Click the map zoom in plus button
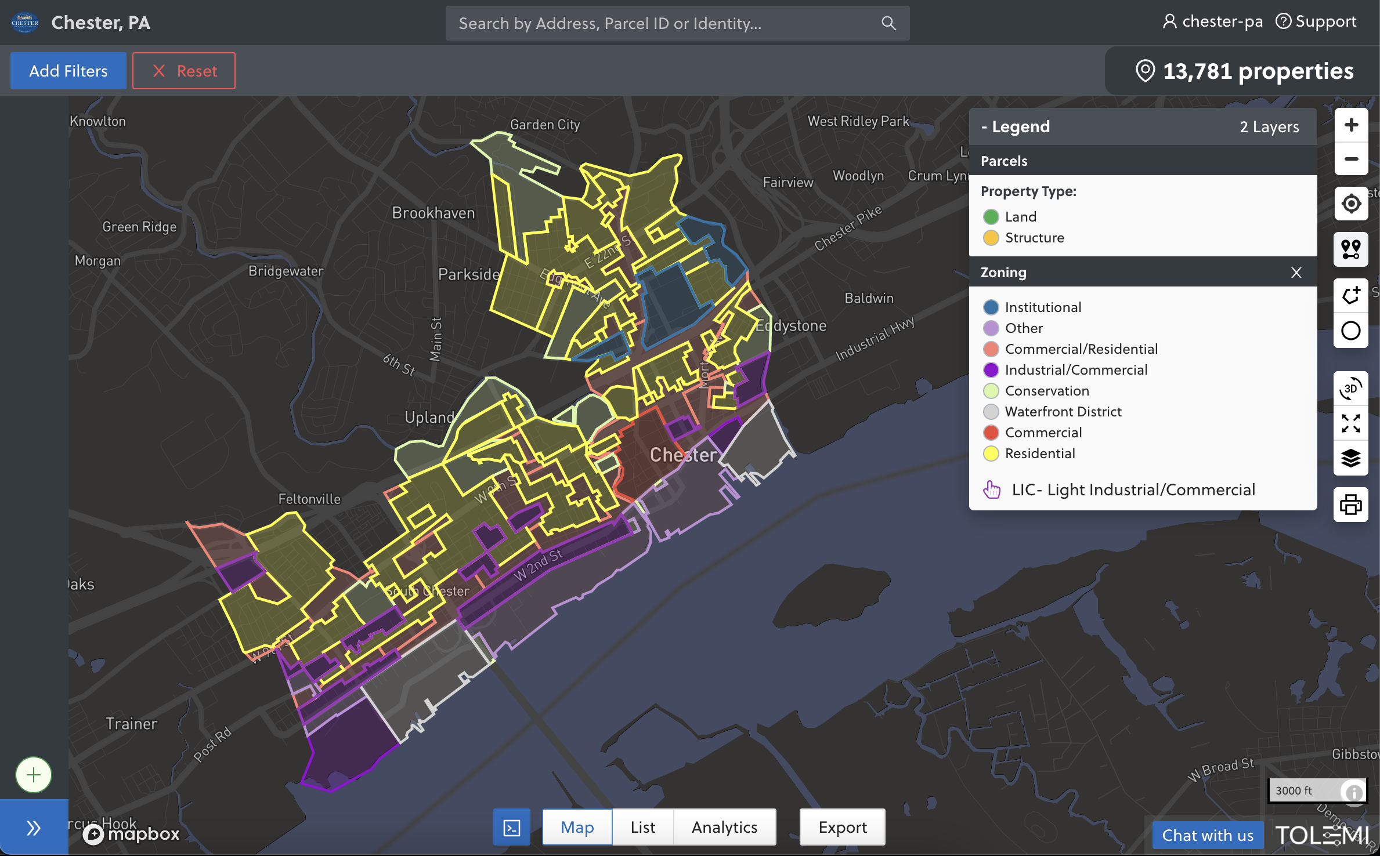 tap(1351, 125)
